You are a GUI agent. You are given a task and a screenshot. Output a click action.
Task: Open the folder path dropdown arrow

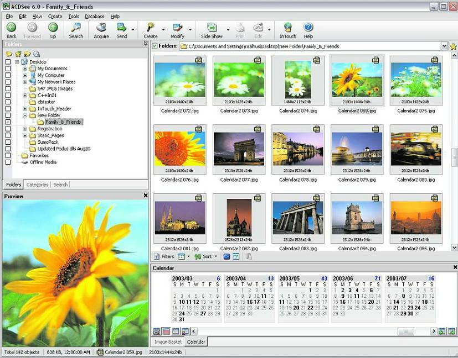pyautogui.click(x=444, y=46)
